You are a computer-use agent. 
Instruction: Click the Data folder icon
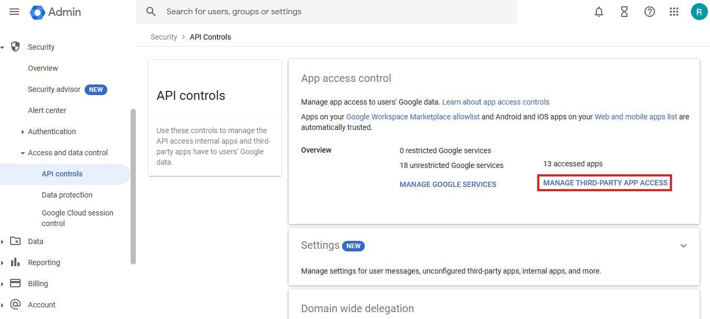point(15,241)
